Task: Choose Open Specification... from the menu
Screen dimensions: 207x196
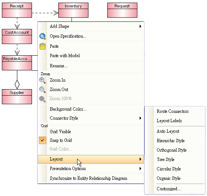Action: point(91,36)
